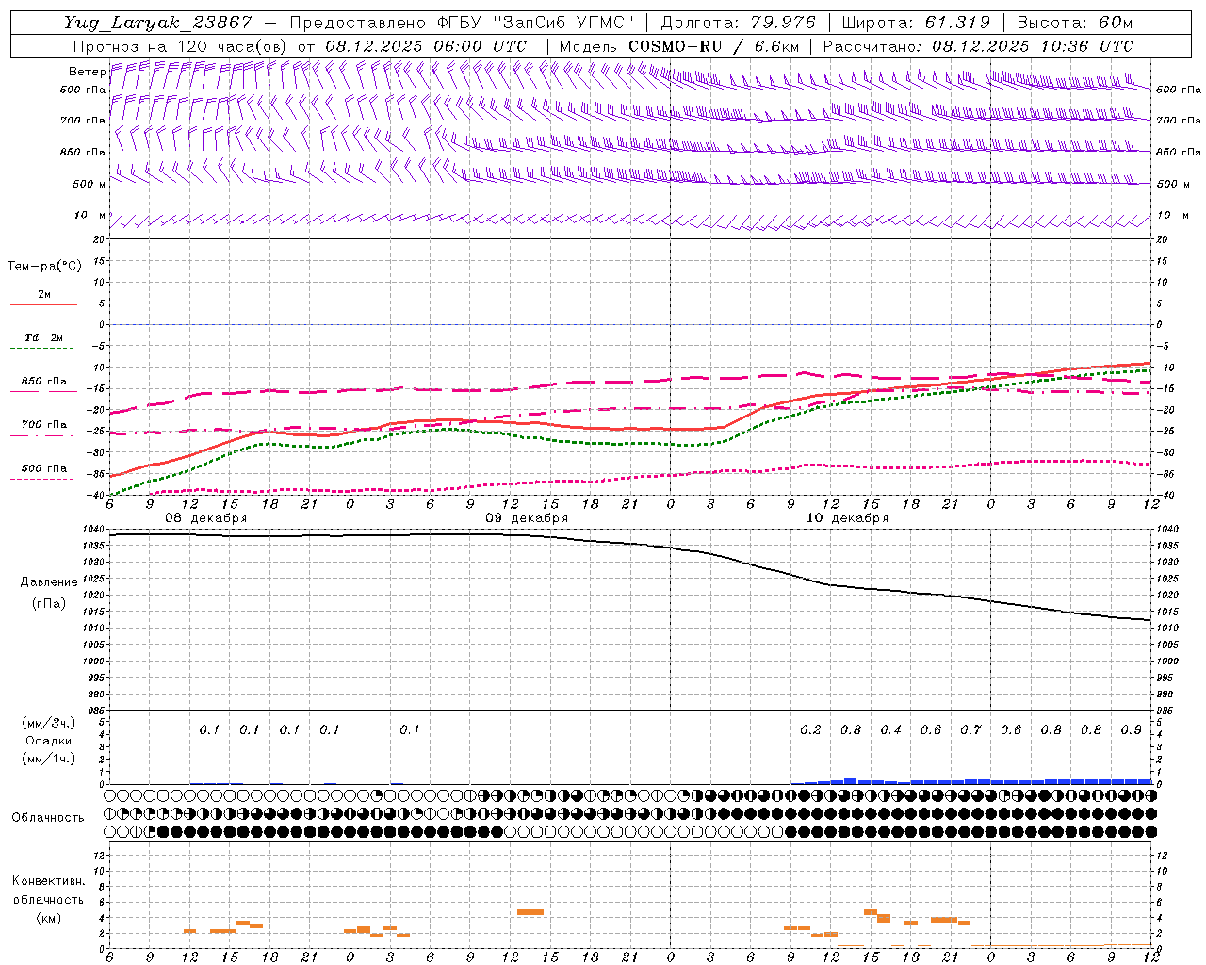Image resolution: width=1206 pixels, height=965 pixels.
Task: Click the Модель COSMO-RU / 6.6км label
Action: pos(679,46)
